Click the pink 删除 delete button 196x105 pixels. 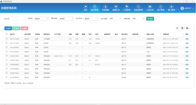24,28
